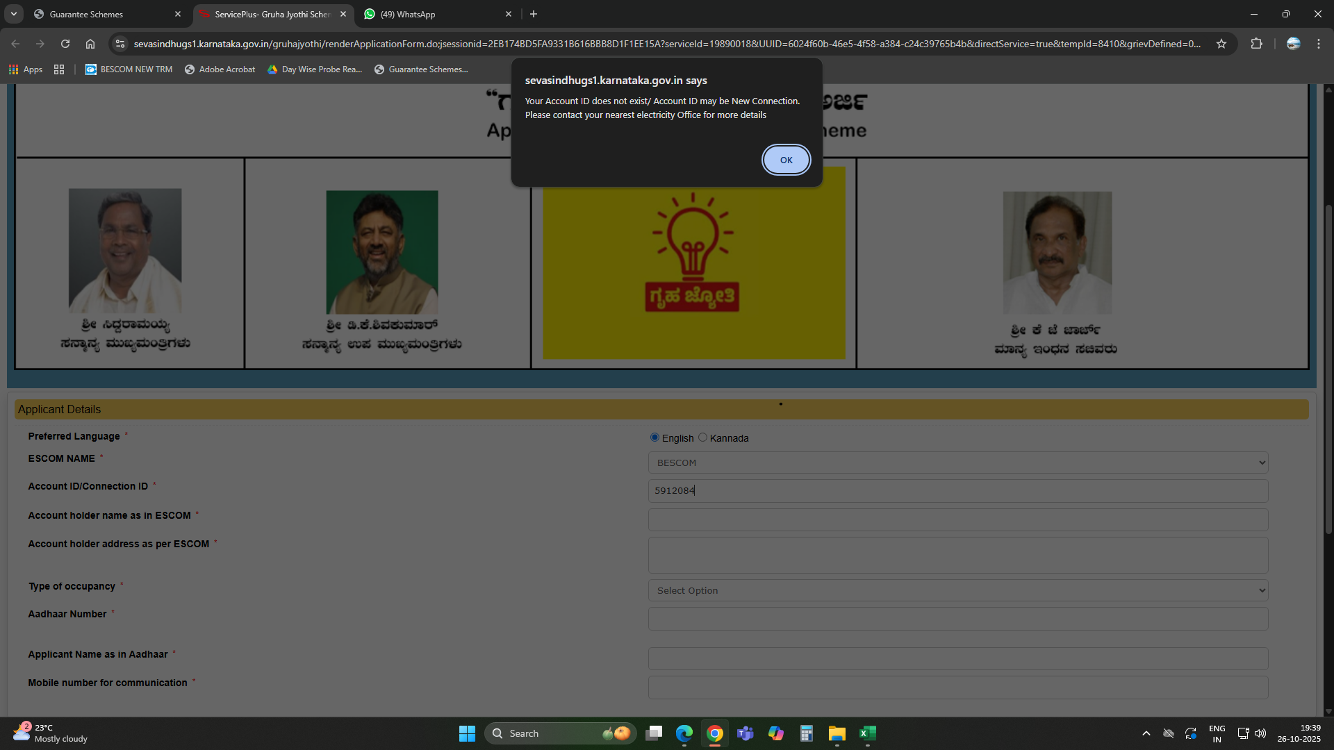Expand the ESCOM NAME dropdown
The height and width of the screenshot is (750, 1334).
pos(957,462)
